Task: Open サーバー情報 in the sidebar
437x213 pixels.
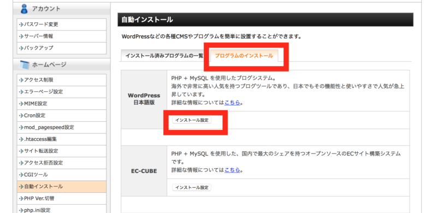Action: tap(61, 36)
